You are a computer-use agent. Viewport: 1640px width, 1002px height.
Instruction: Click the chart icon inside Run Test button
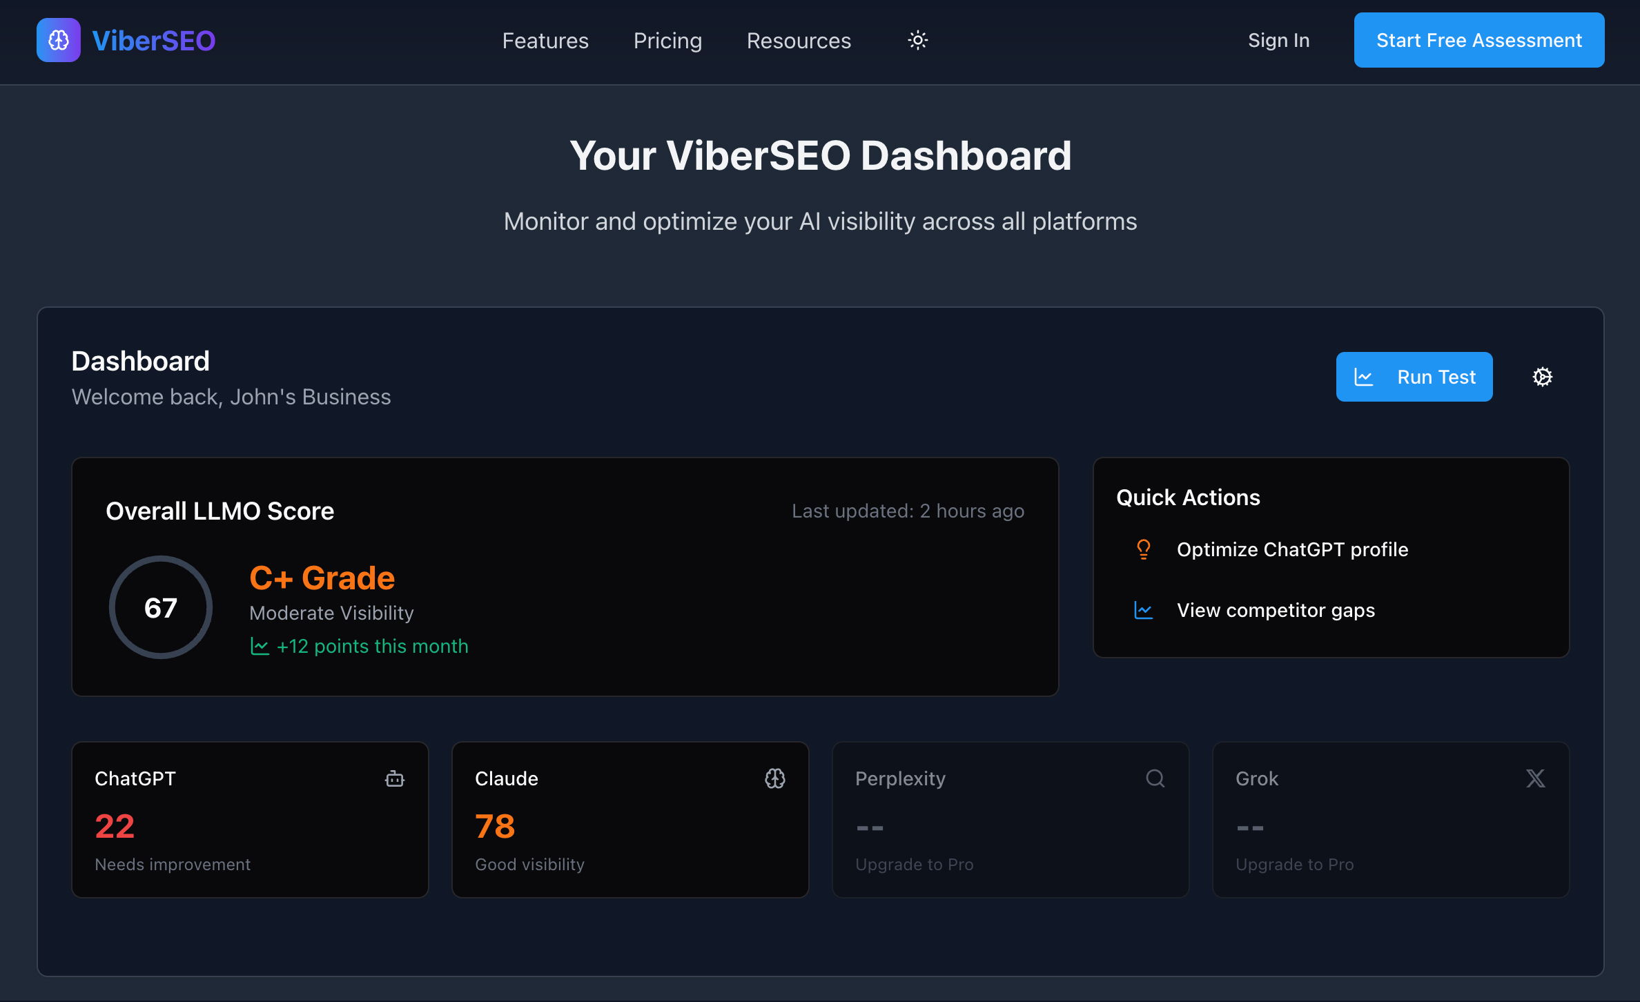1364,377
